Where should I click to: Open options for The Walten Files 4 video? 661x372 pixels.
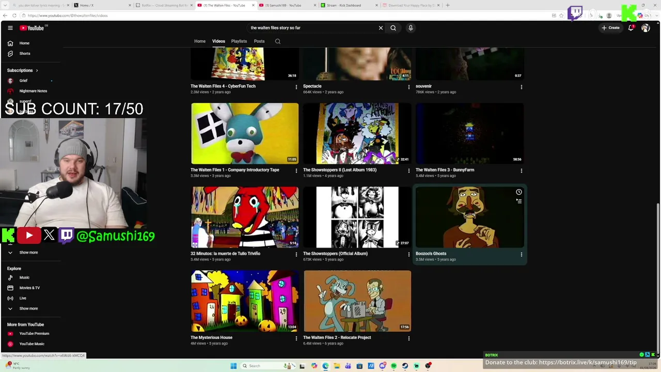(296, 87)
